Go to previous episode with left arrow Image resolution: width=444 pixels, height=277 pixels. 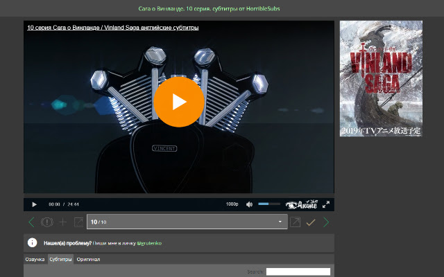pyautogui.click(x=31, y=222)
